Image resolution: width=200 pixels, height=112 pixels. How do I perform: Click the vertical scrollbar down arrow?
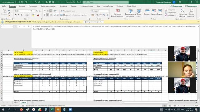click(199, 100)
